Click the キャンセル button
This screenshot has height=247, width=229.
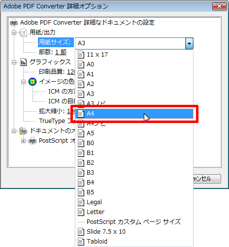tap(207, 179)
